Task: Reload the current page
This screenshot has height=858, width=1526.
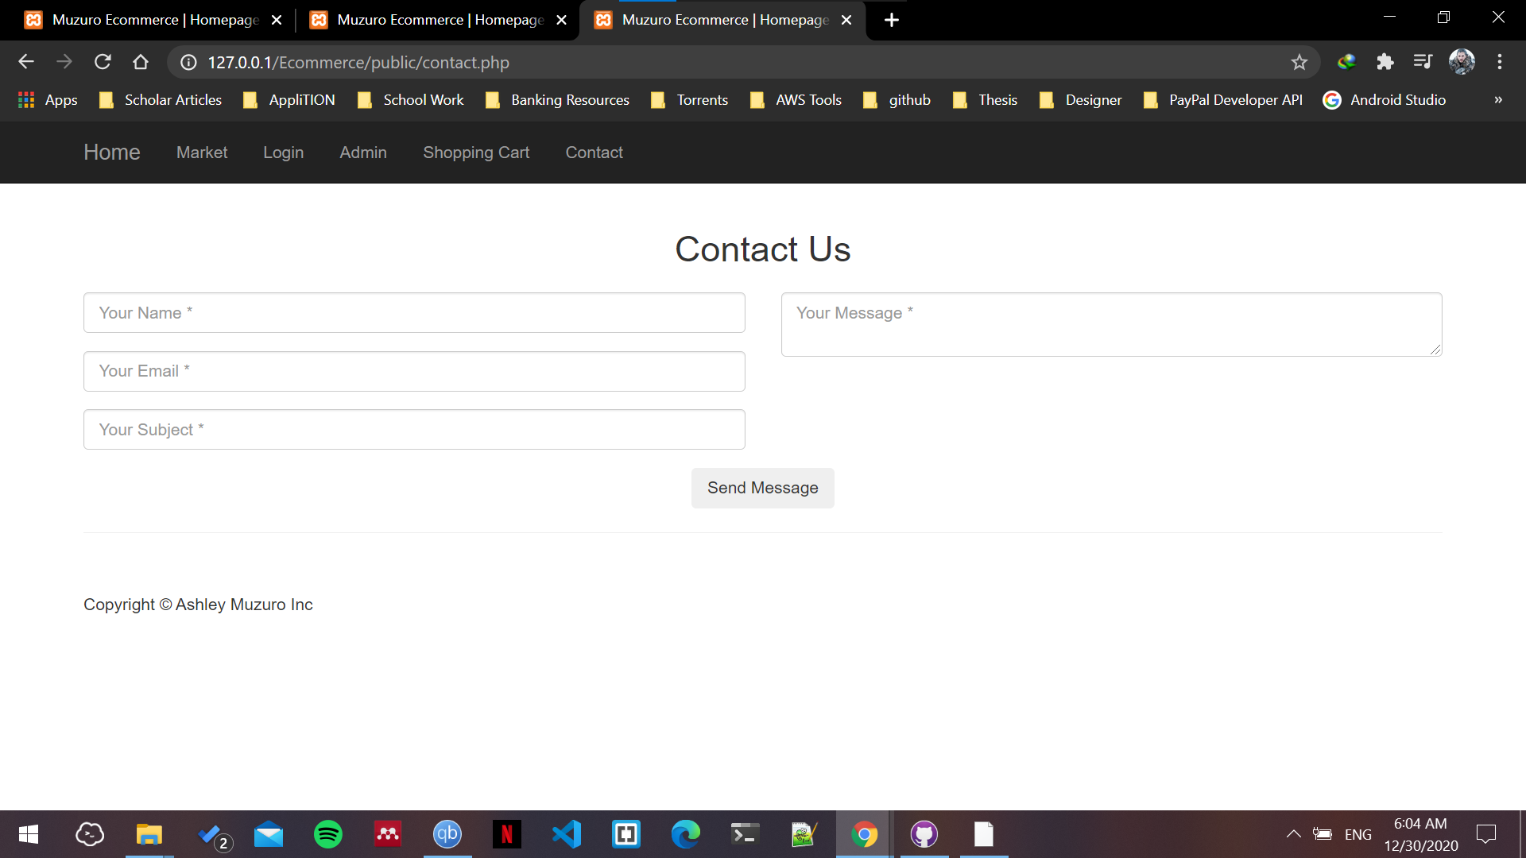Action: [x=103, y=62]
